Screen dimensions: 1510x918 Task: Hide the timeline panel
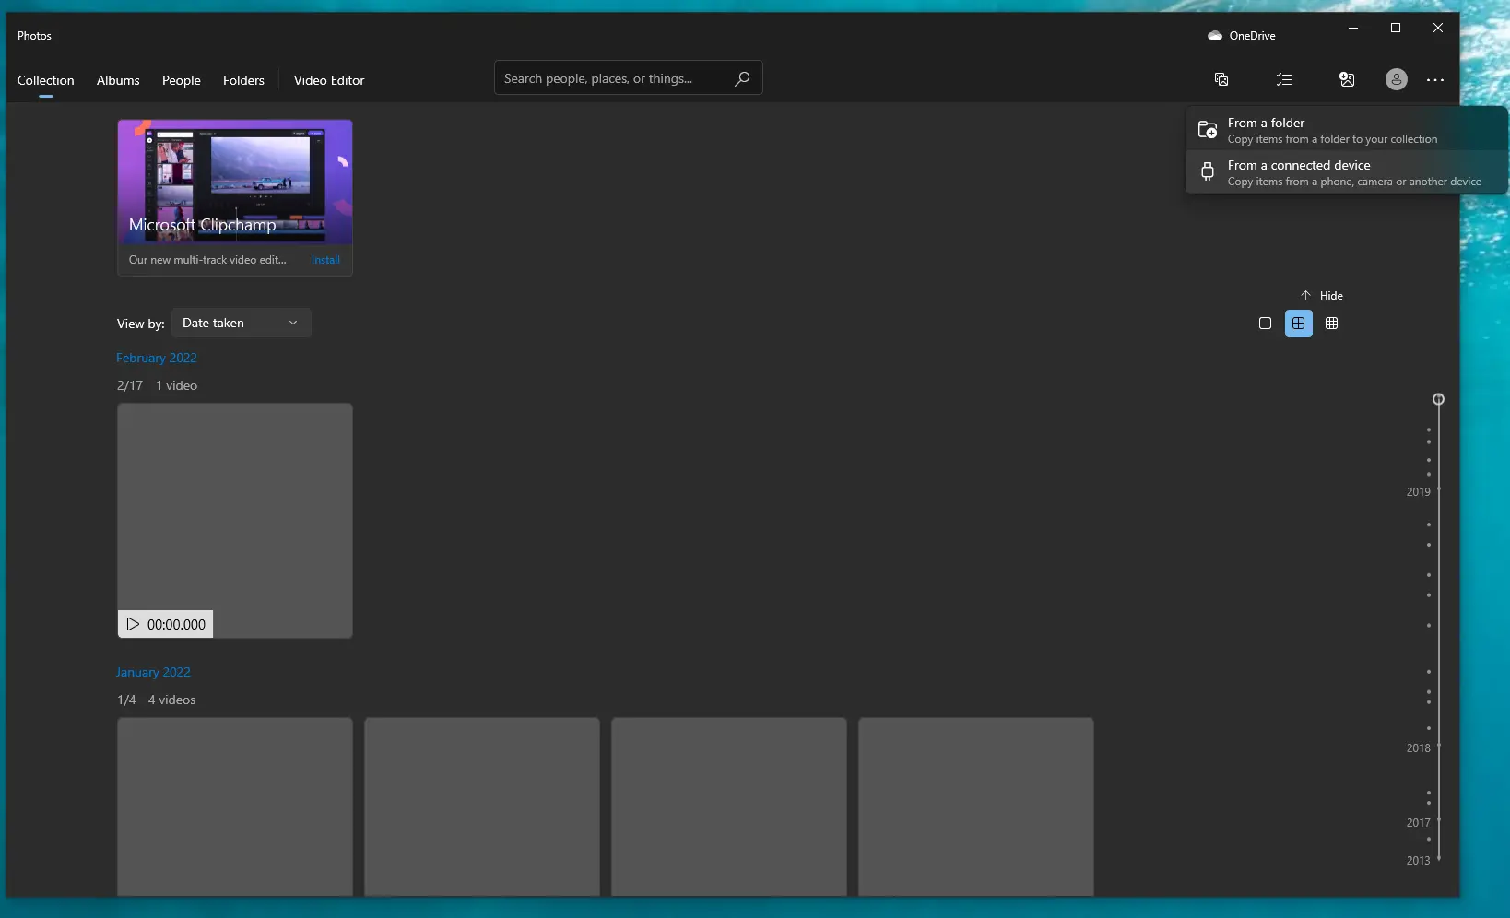(1323, 295)
